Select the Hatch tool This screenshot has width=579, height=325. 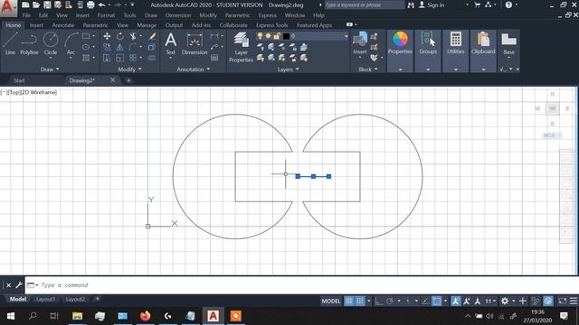(x=86, y=58)
